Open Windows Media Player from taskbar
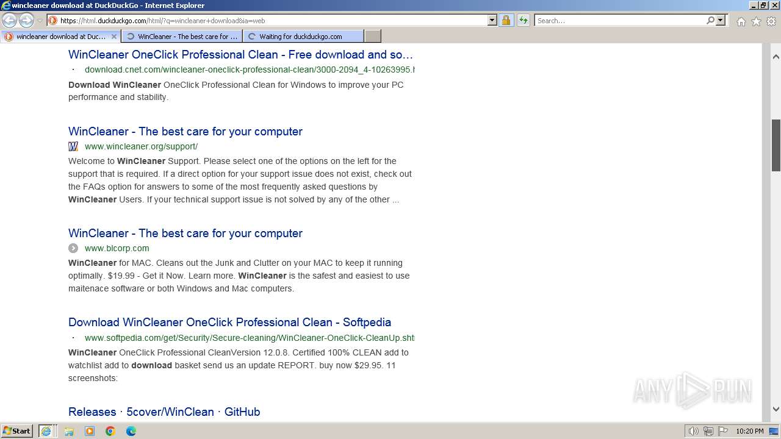 tap(90, 431)
